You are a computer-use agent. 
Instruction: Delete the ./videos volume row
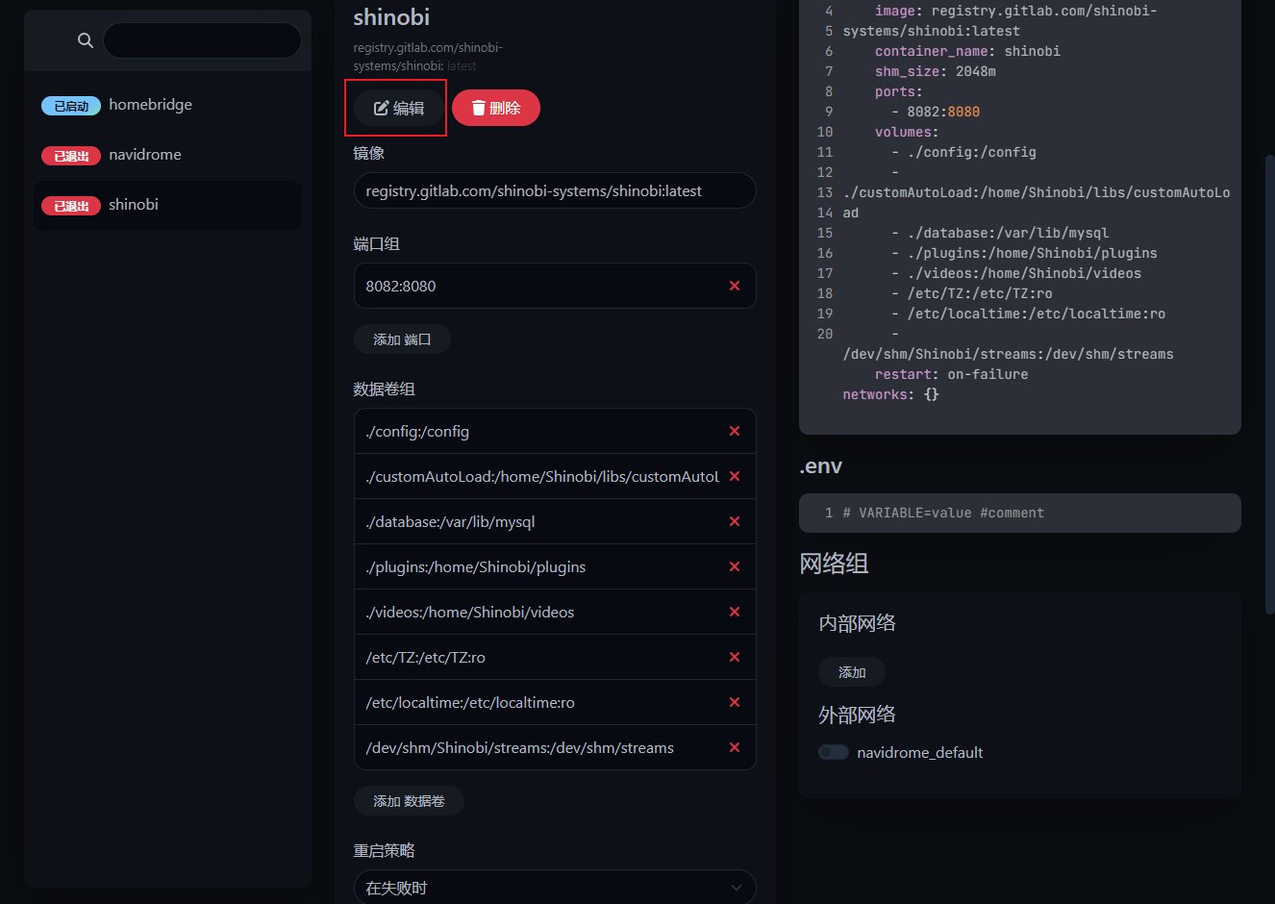click(x=735, y=612)
